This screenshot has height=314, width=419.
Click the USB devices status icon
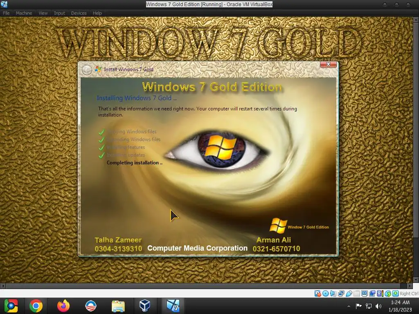click(349, 294)
